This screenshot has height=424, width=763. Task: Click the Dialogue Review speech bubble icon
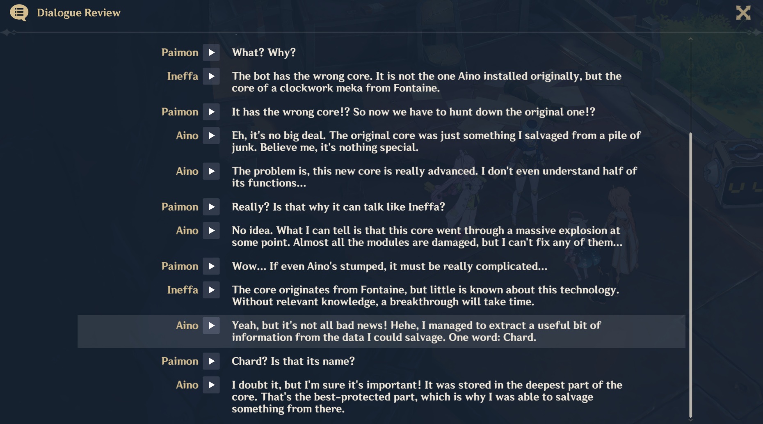(x=19, y=13)
